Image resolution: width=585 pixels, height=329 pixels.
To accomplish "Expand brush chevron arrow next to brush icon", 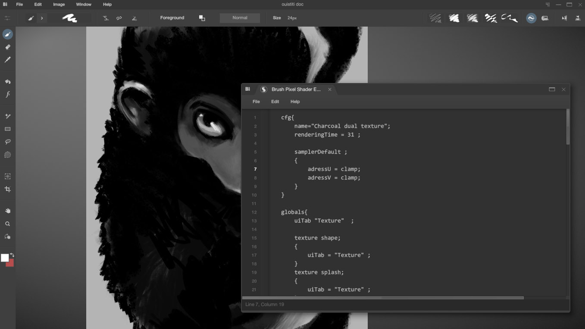I will tap(42, 18).
